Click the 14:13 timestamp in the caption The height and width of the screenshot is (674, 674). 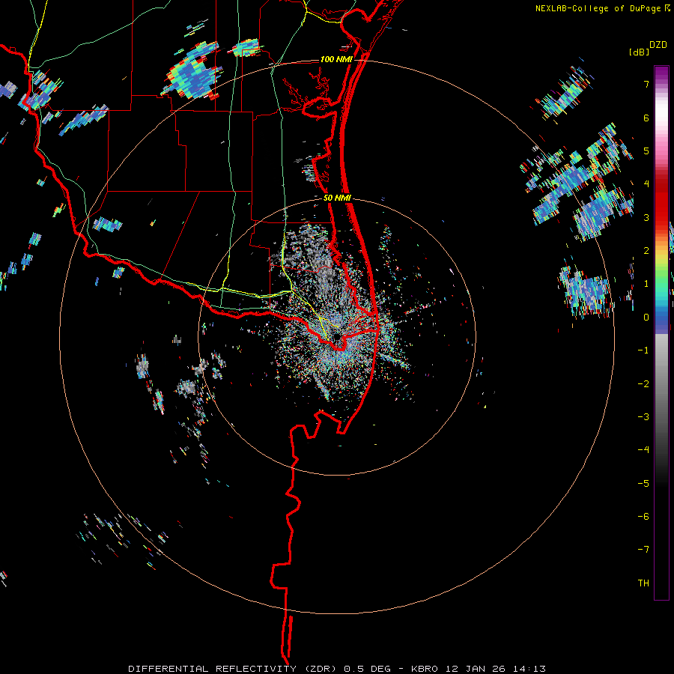(531, 669)
